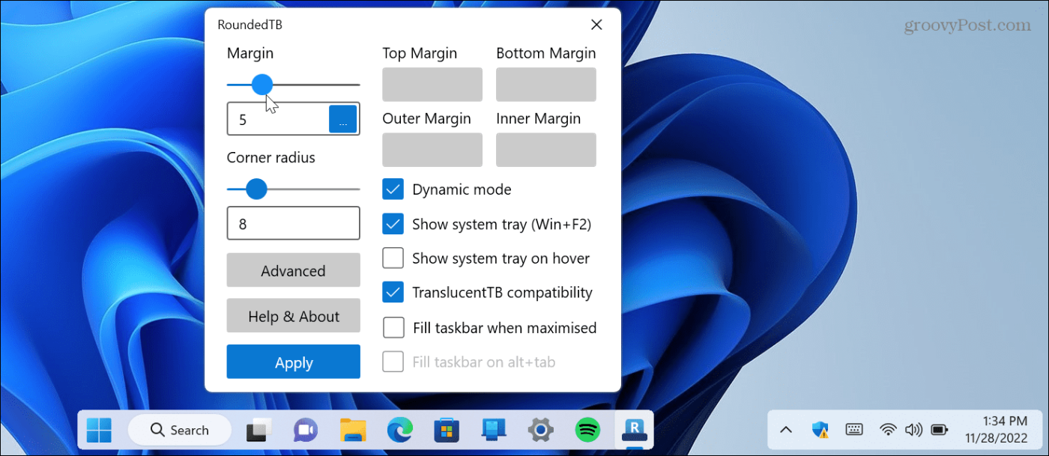1049x456 pixels.
Task: Expand hidden tray icons chevron
Action: [x=786, y=430]
